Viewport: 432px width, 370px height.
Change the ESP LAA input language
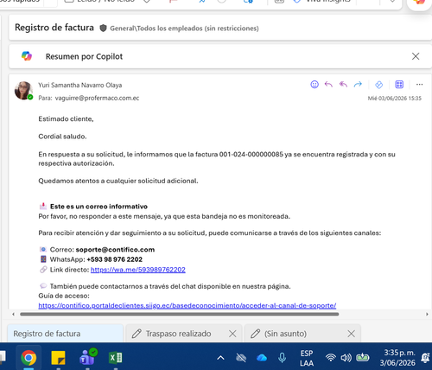307,358
